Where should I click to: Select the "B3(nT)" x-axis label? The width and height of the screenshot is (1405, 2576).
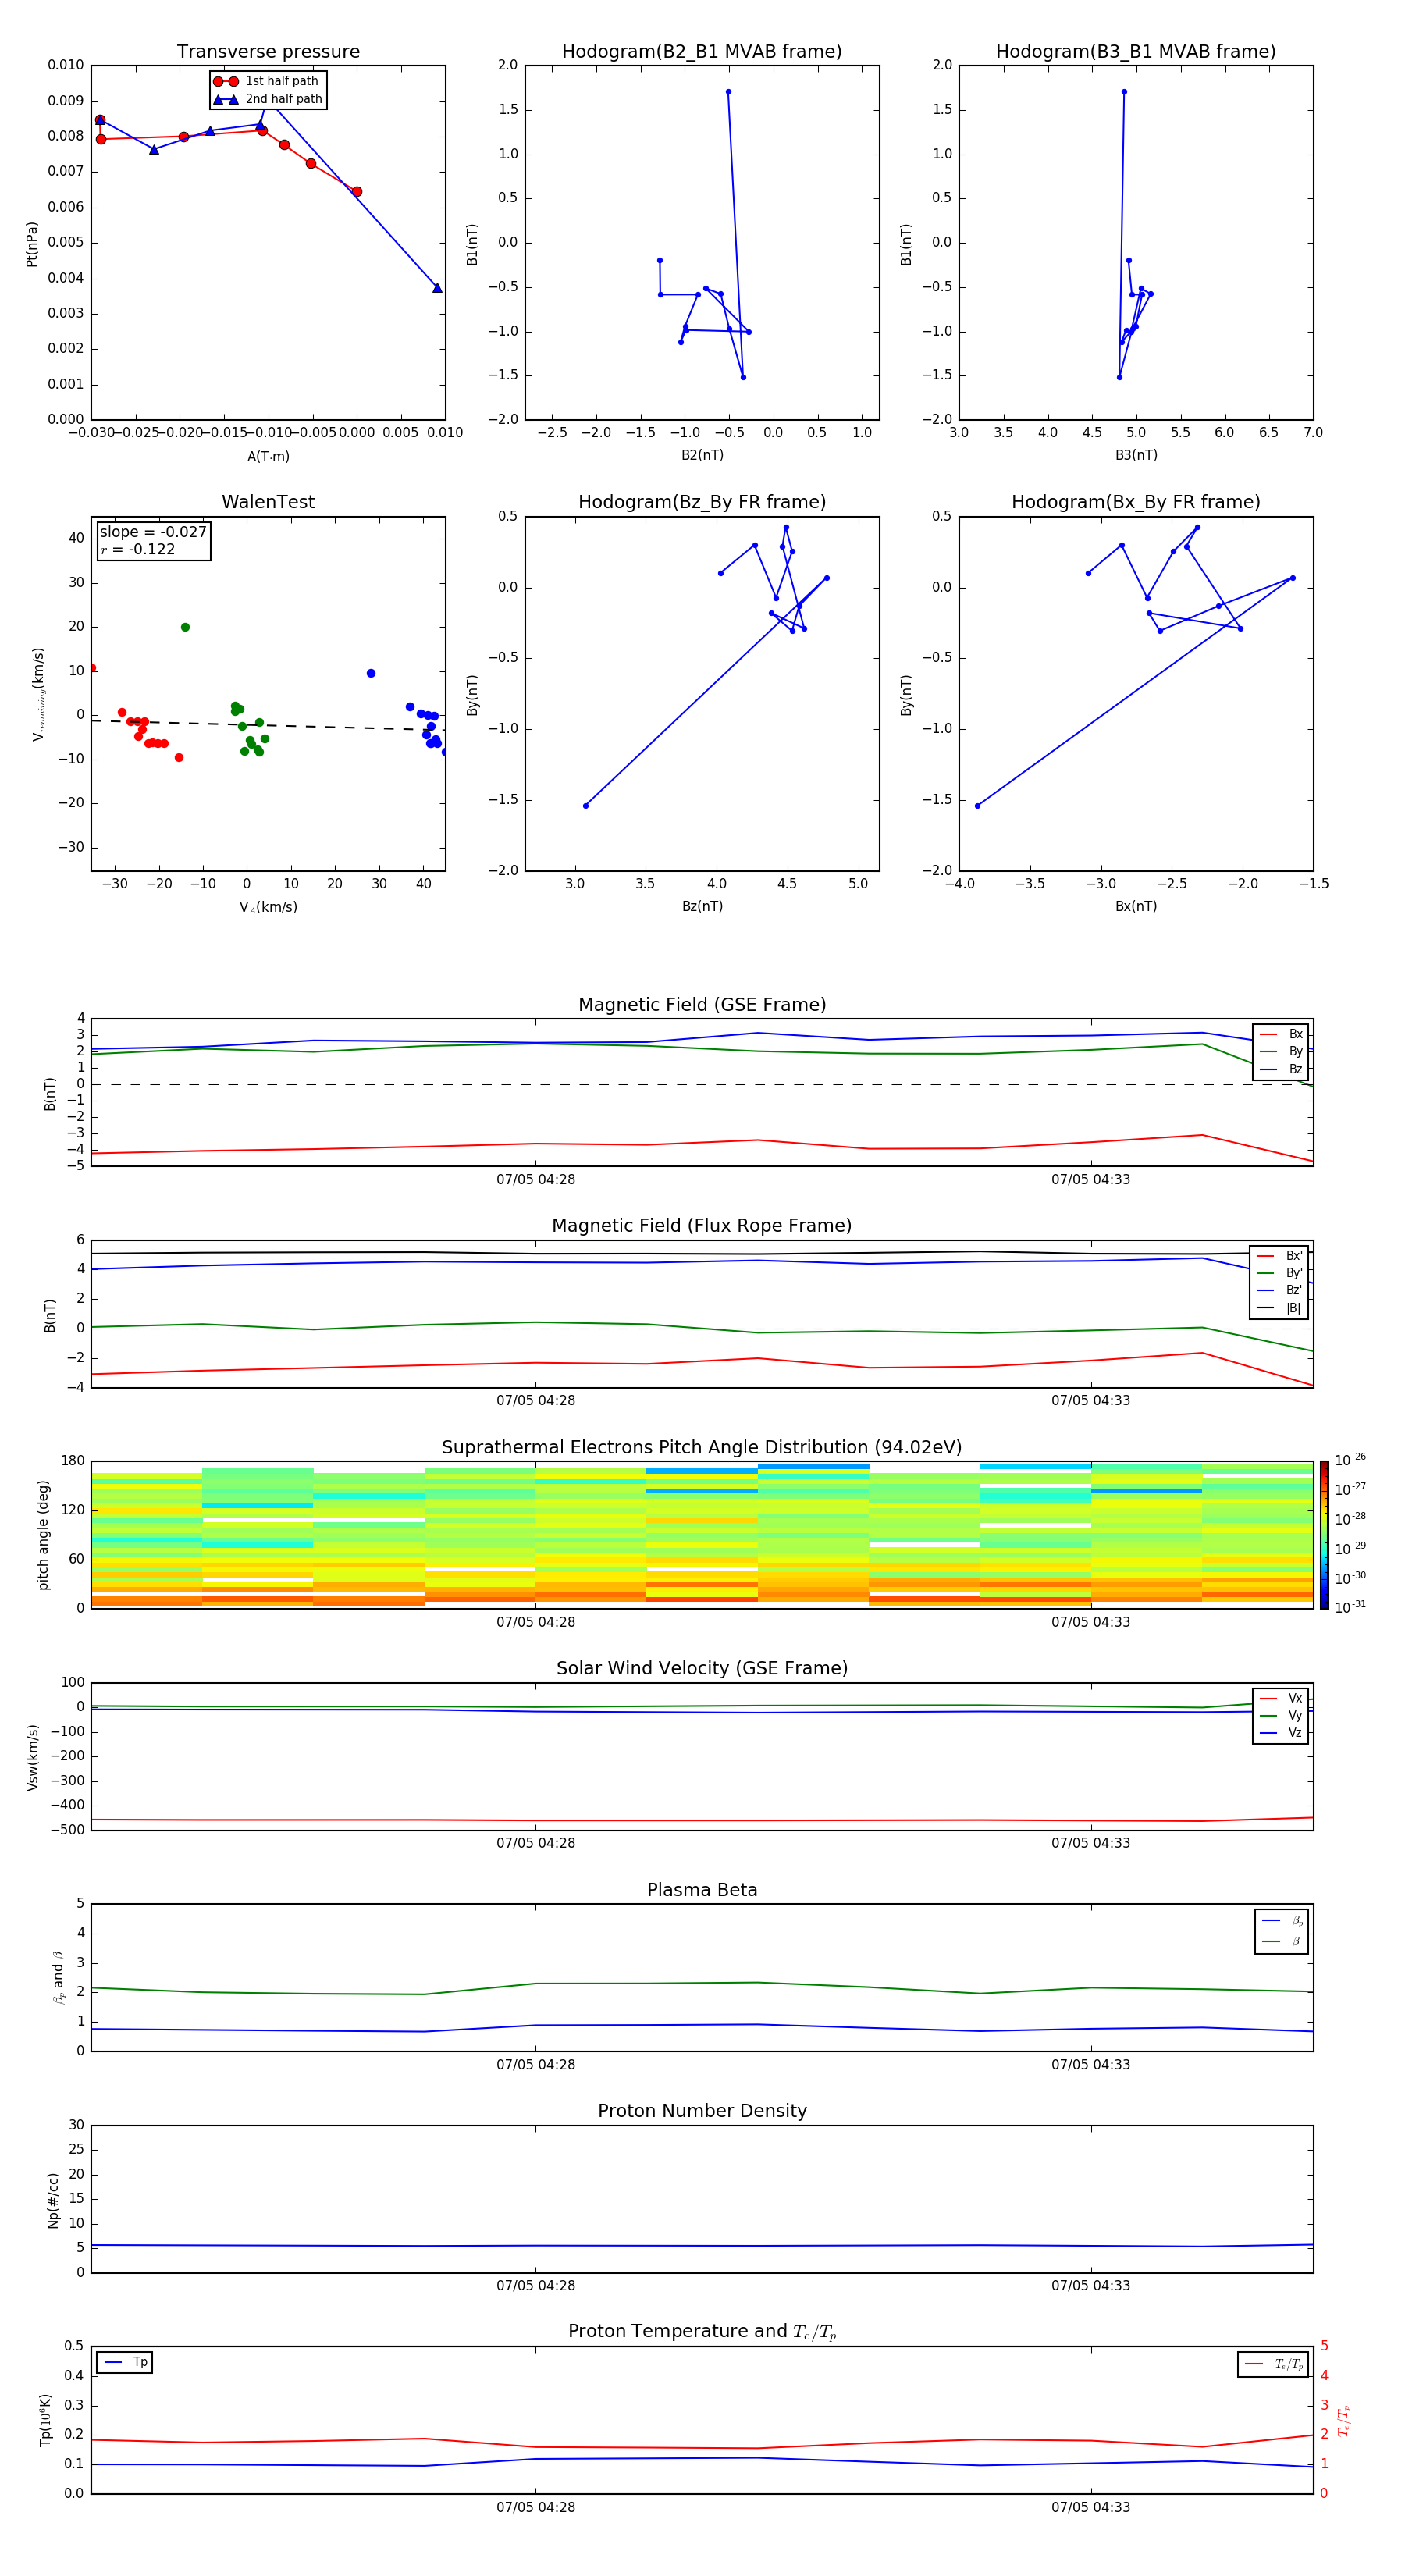[1136, 455]
